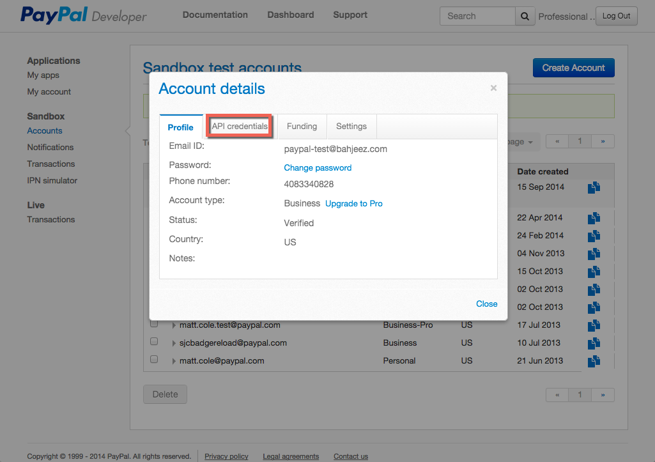This screenshot has width=655, height=462.
Task: Click the copy icon for 22 Apr 2014 row
Action: click(x=594, y=218)
